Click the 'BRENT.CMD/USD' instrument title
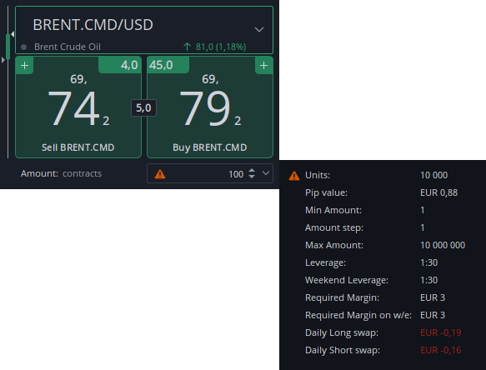The width and height of the screenshot is (486, 370). [x=93, y=25]
